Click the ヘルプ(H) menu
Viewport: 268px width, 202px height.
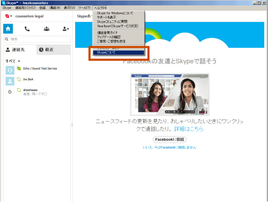(x=101, y=8)
